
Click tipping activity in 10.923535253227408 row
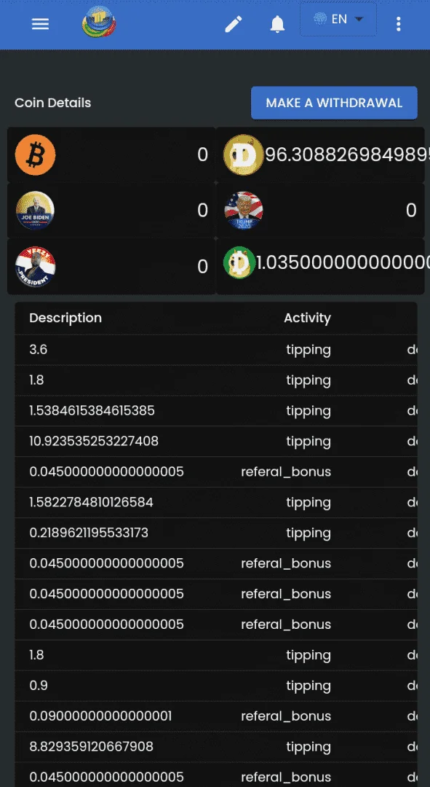click(308, 442)
